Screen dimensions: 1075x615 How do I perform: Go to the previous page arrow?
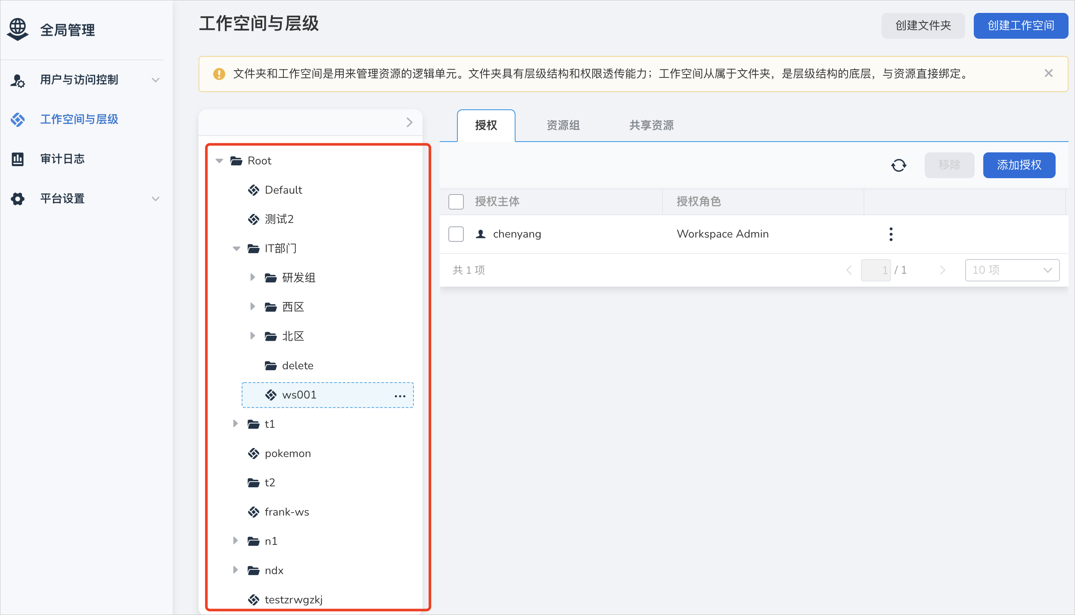(849, 270)
